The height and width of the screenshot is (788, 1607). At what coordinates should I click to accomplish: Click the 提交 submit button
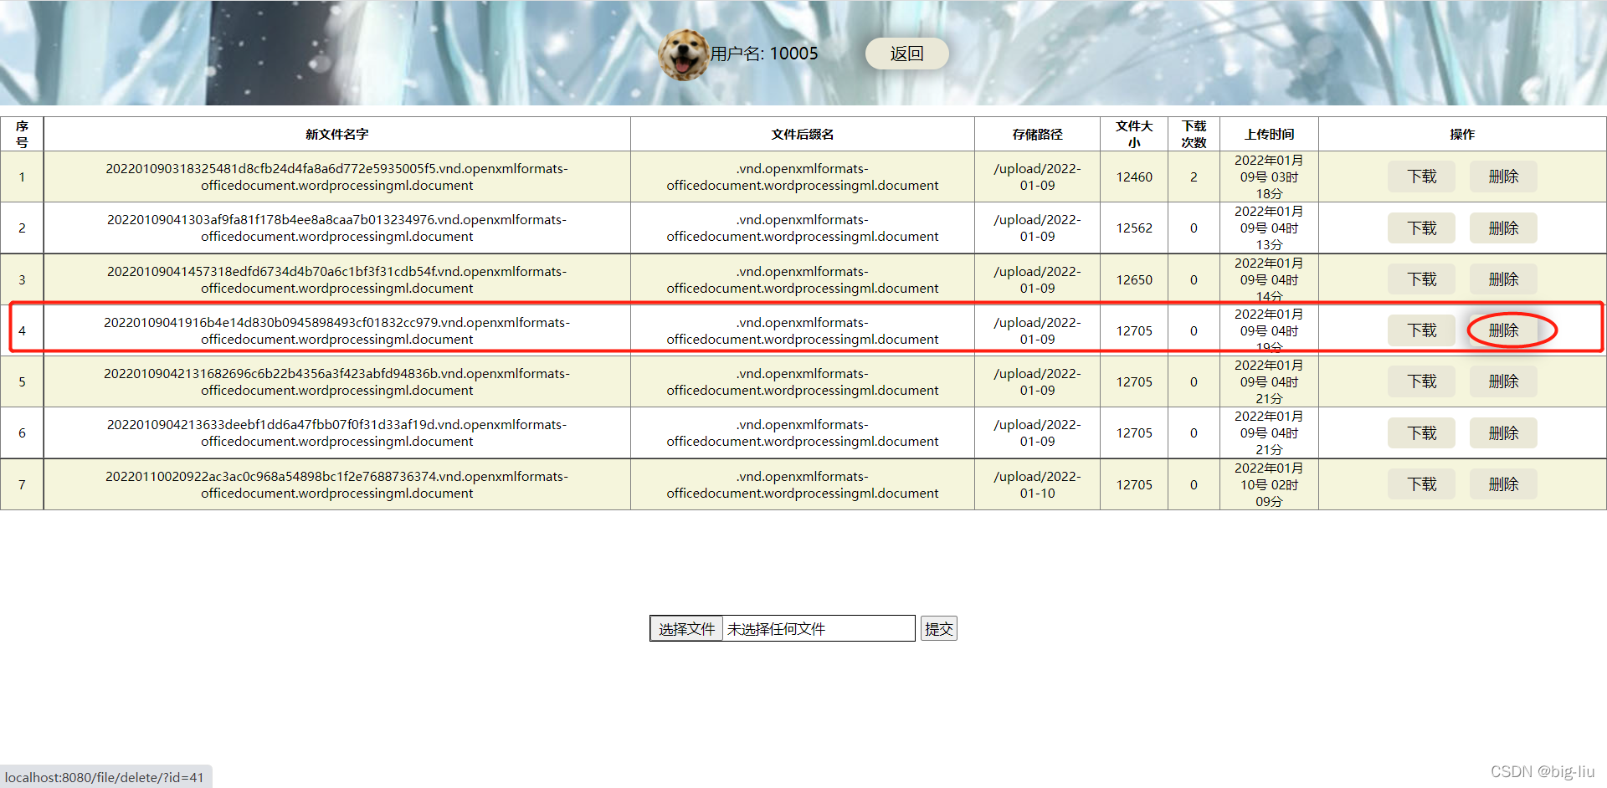click(x=938, y=628)
